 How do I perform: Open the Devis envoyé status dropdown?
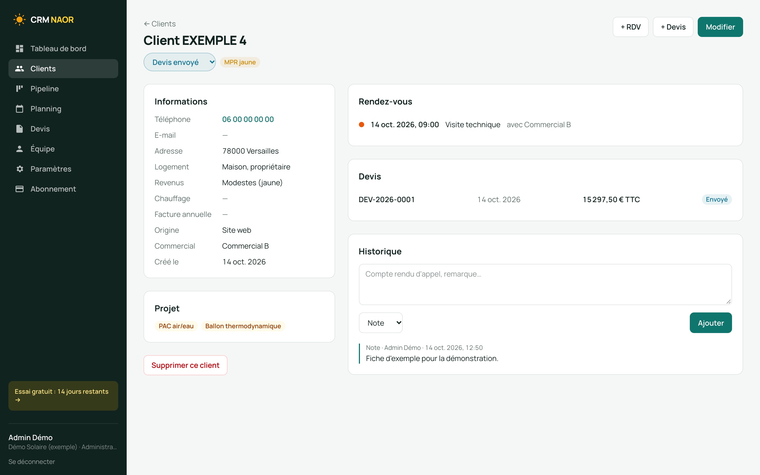(180, 62)
